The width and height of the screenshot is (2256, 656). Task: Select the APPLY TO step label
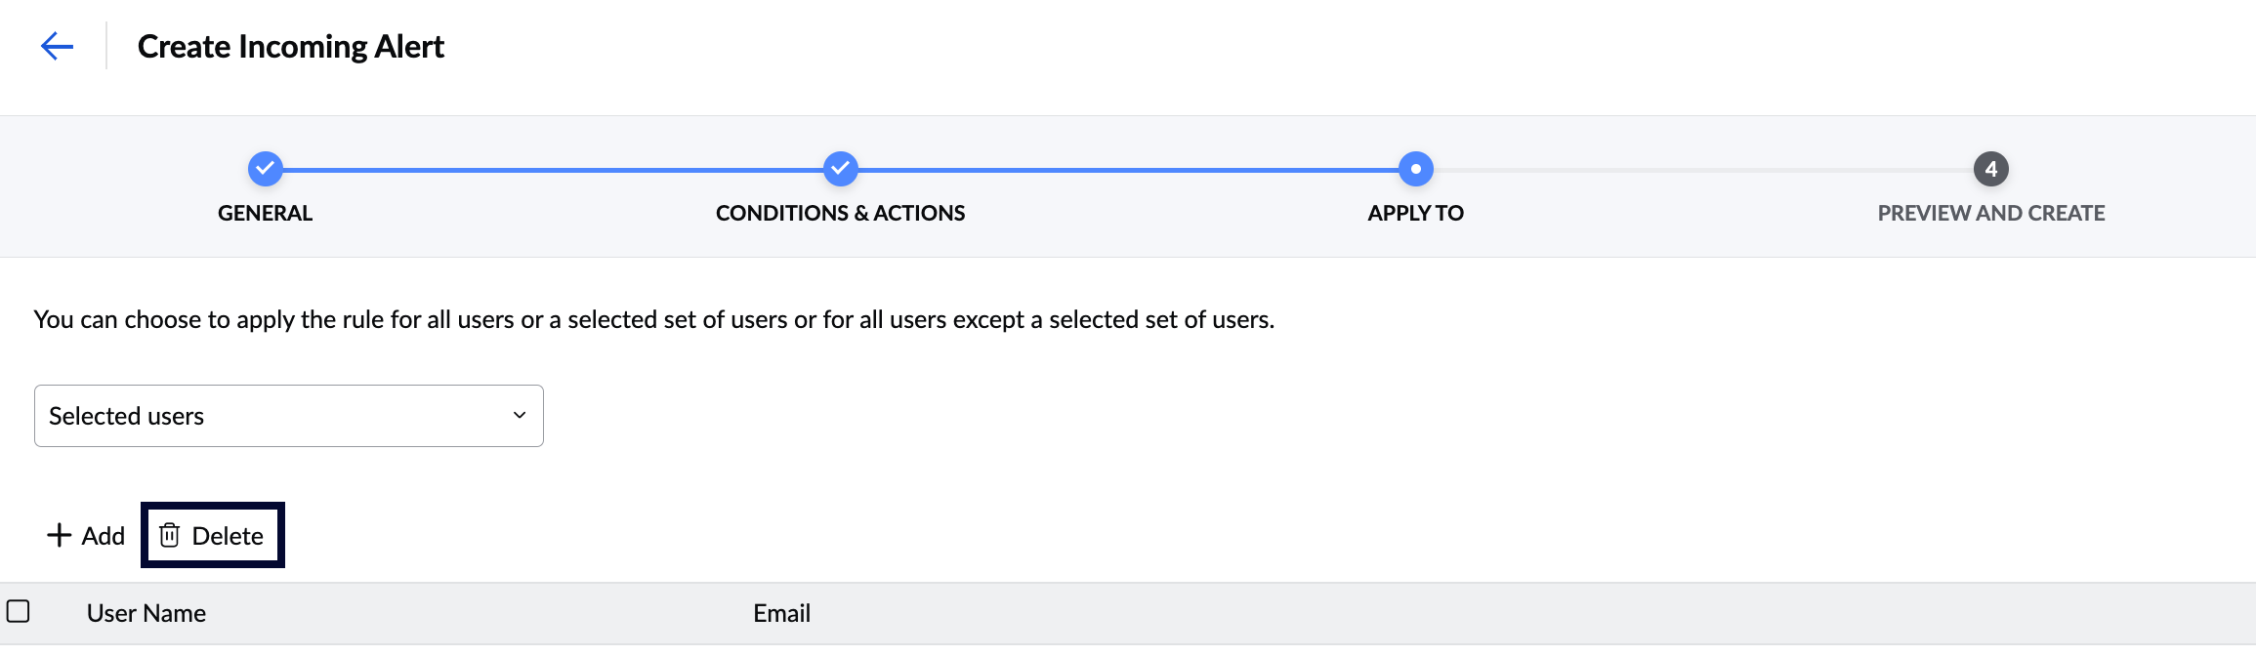pyautogui.click(x=1415, y=213)
